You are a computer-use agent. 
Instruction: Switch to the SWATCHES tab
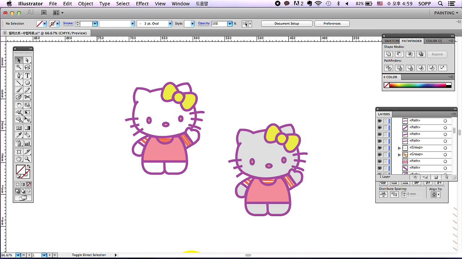click(392, 41)
